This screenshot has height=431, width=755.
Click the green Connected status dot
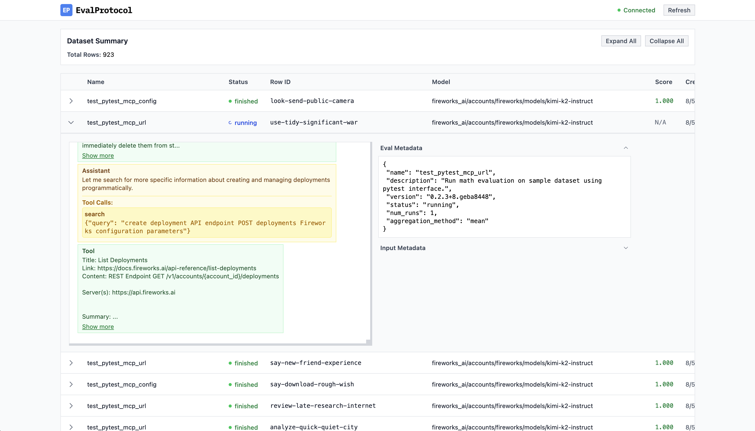click(619, 10)
